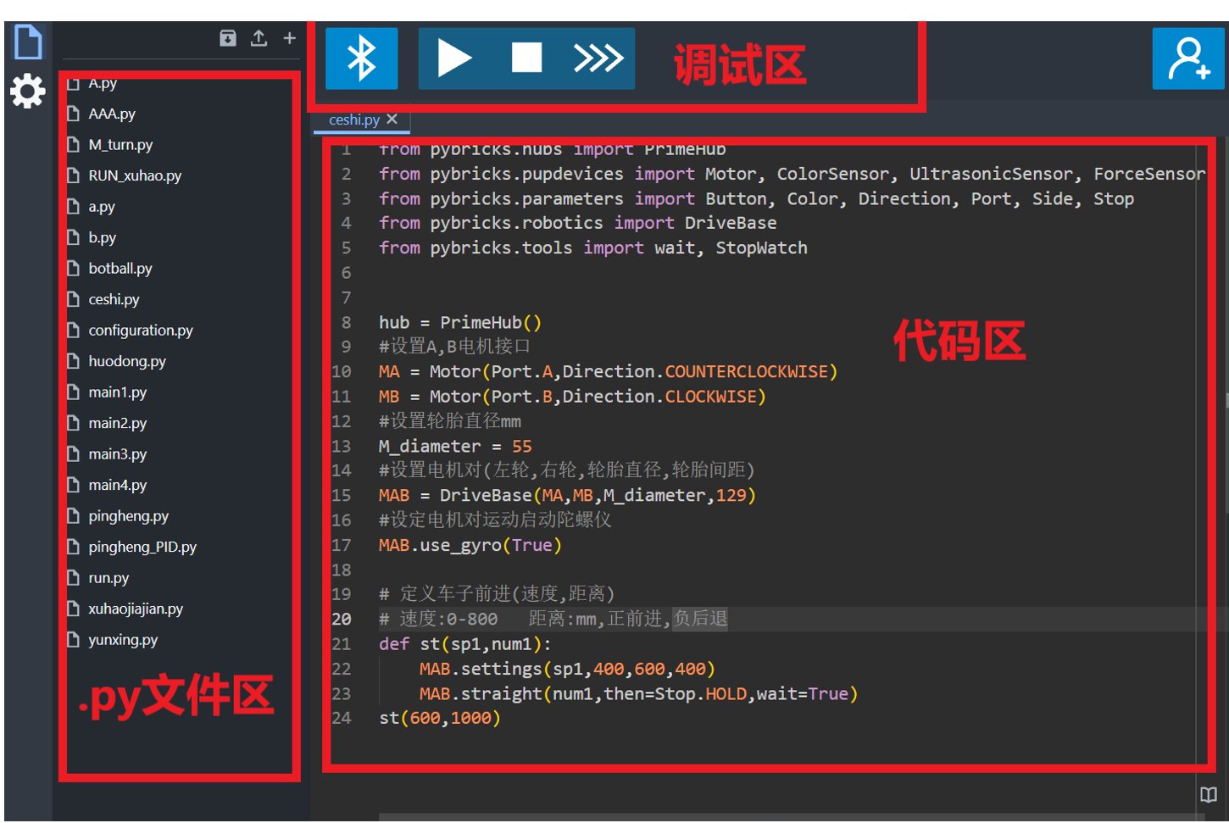Click the file icon beside main1.py
Image resolution: width=1229 pixels, height=823 pixels.
click(74, 392)
